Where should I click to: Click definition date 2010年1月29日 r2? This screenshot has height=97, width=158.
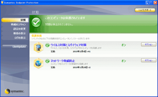coord(82,67)
